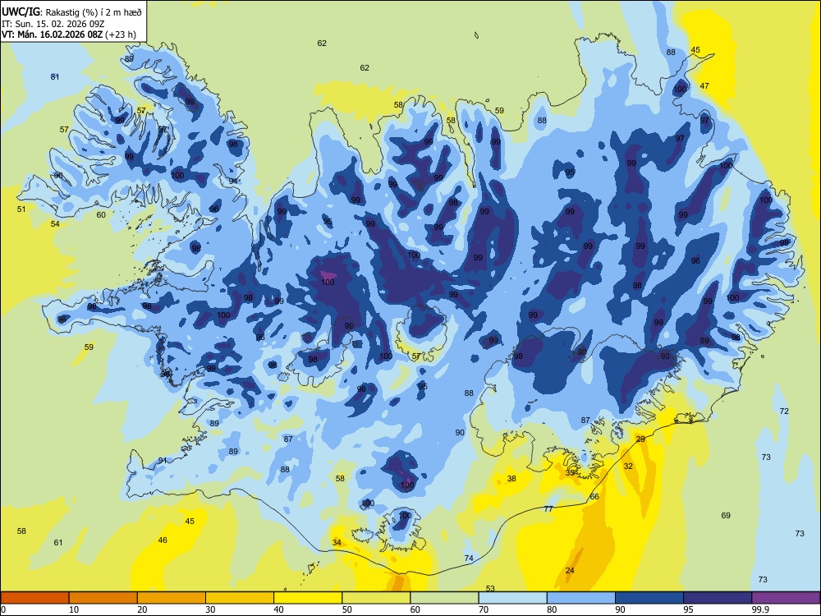Click the '10' legend scale label
Screen dimensions: 821x616
tap(74, 609)
